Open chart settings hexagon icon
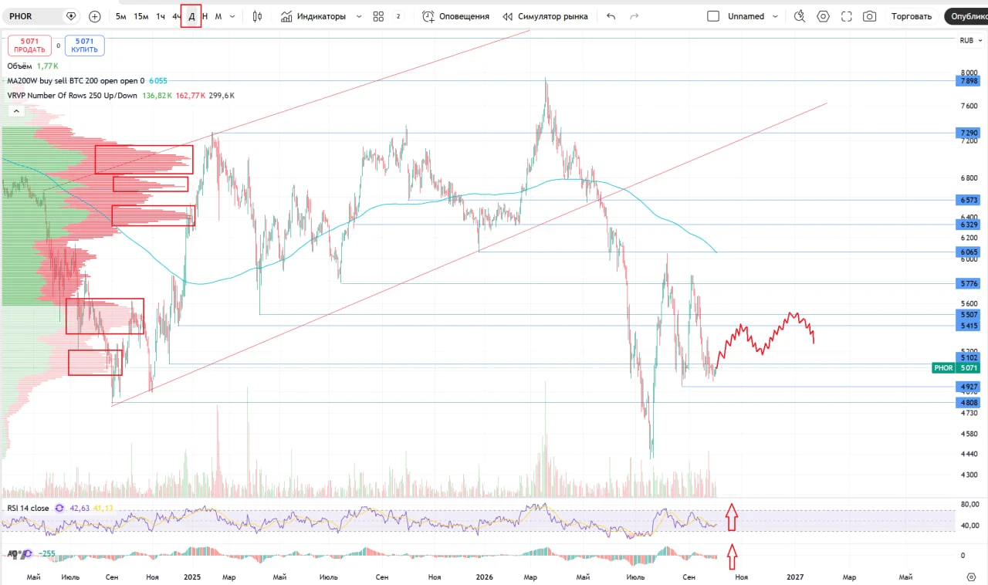The width and height of the screenshot is (988, 585). 823,16
